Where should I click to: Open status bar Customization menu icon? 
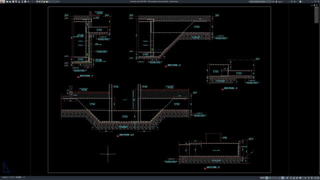318,178
